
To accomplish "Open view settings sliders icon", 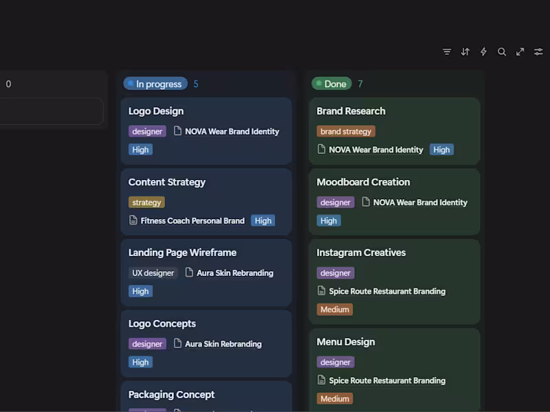I will 538,51.
